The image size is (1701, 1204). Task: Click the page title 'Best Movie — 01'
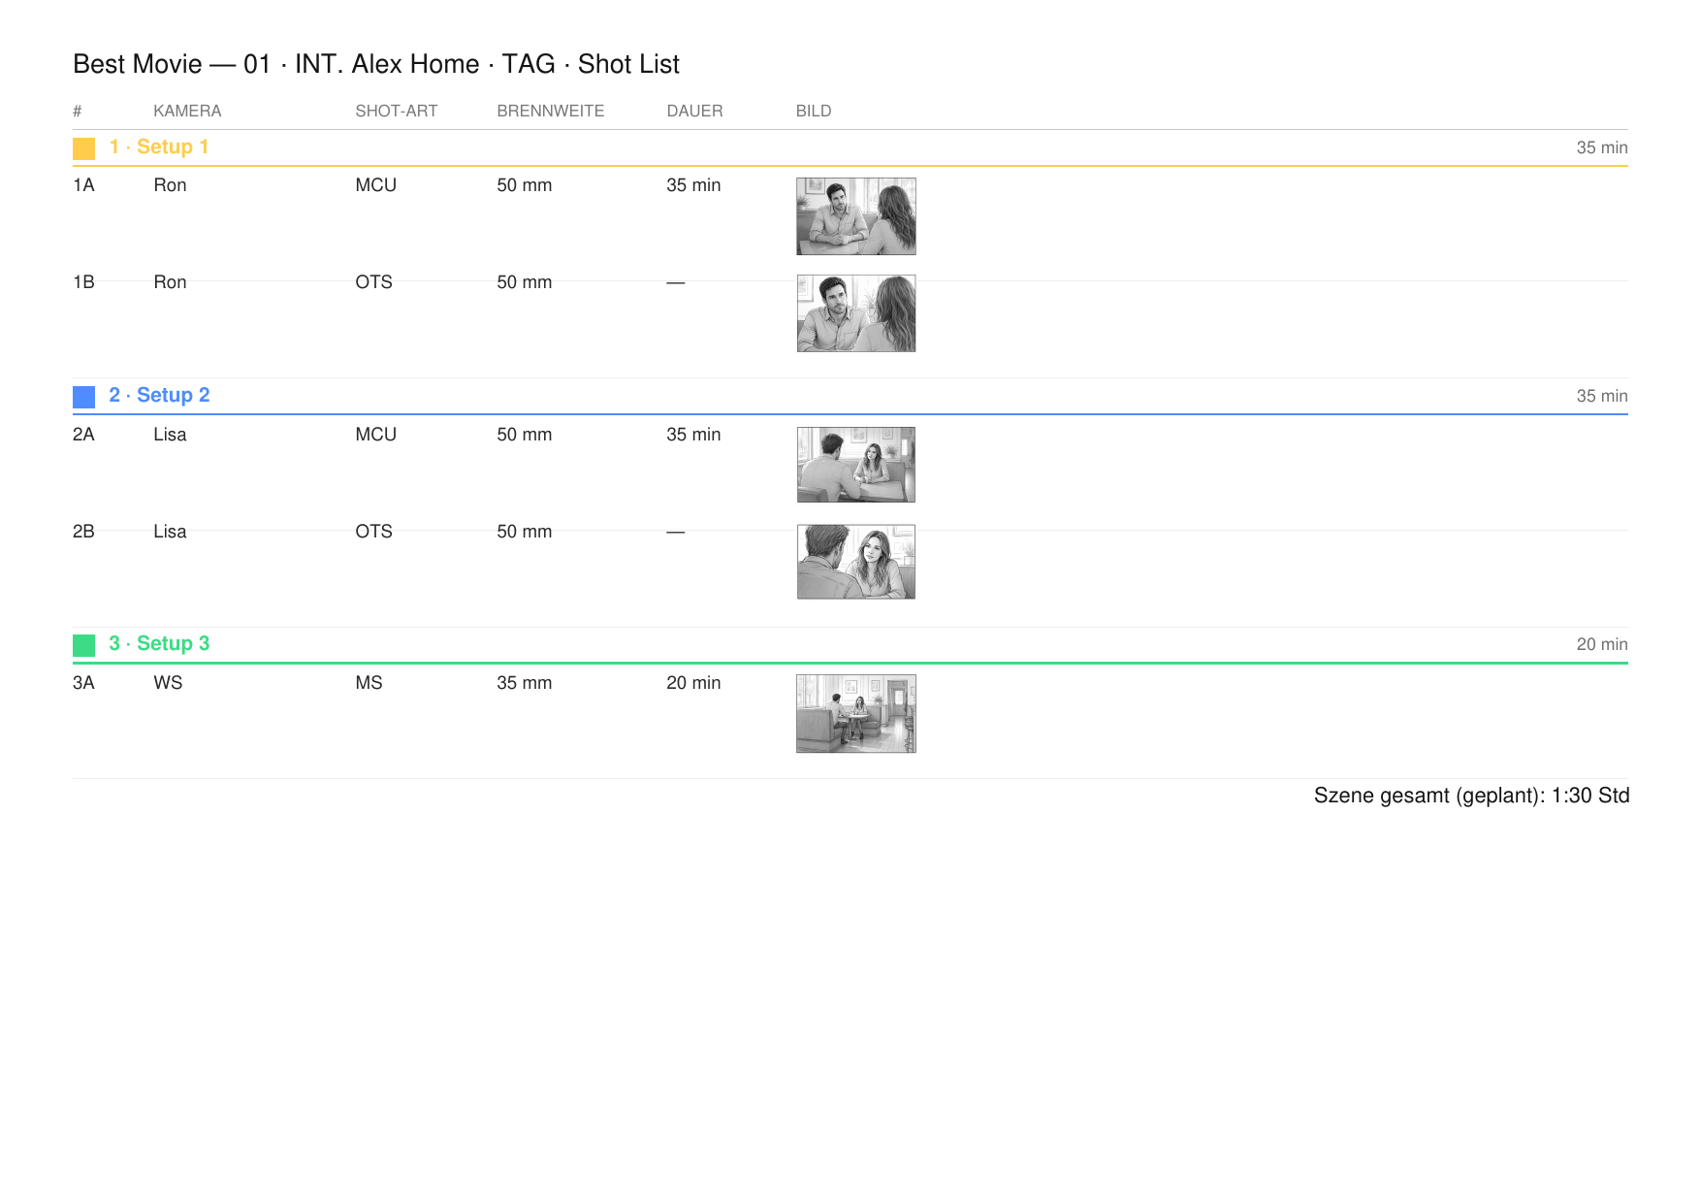(172, 64)
